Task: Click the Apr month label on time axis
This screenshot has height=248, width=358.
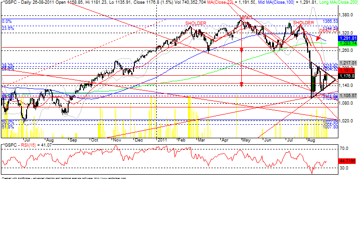Action: click(x=225, y=140)
